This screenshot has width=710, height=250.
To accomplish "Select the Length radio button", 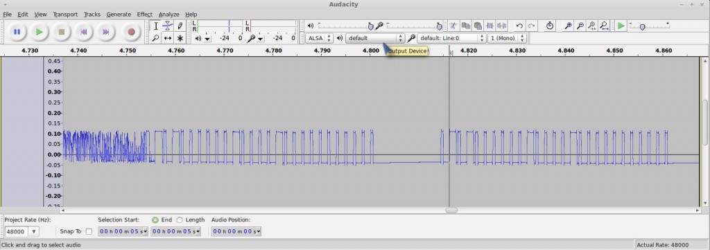I will (180, 220).
